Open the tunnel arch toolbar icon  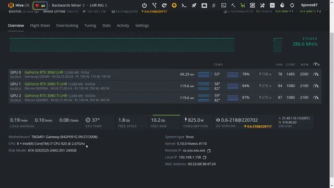click(204, 5)
